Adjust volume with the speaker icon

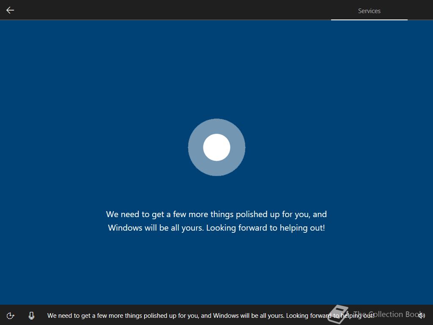(x=422, y=315)
